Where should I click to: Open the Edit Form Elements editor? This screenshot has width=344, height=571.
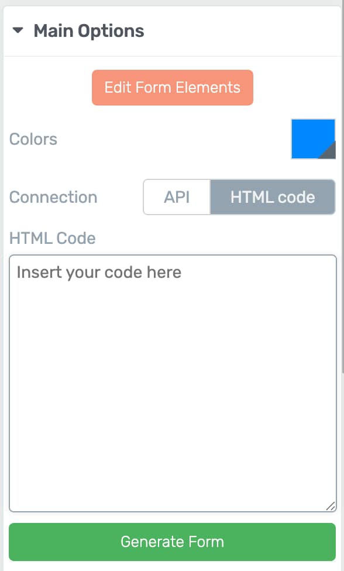pos(173,88)
